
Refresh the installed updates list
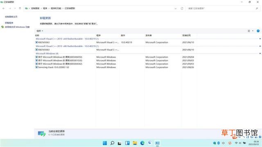pos(182,9)
